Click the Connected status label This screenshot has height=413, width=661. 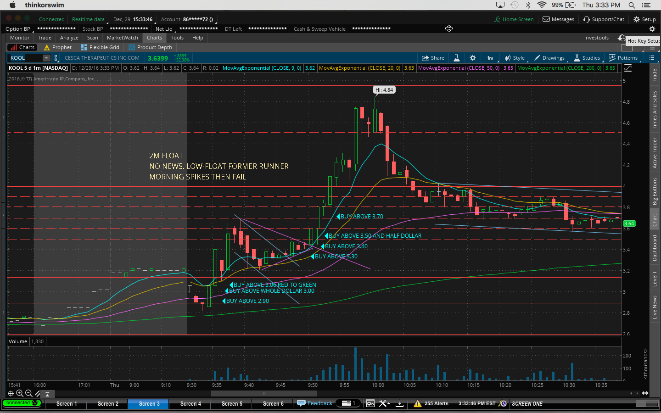point(51,19)
